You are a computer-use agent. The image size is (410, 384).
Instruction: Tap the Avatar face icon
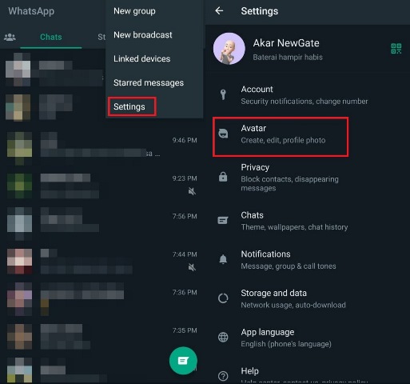pyautogui.click(x=223, y=134)
